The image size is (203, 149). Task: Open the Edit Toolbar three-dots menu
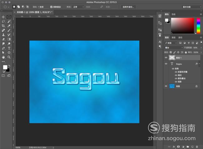point(3,62)
